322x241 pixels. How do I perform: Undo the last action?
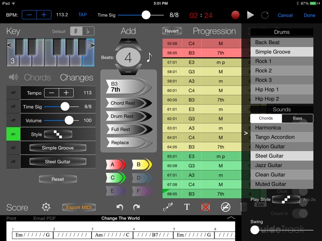click(x=119, y=207)
